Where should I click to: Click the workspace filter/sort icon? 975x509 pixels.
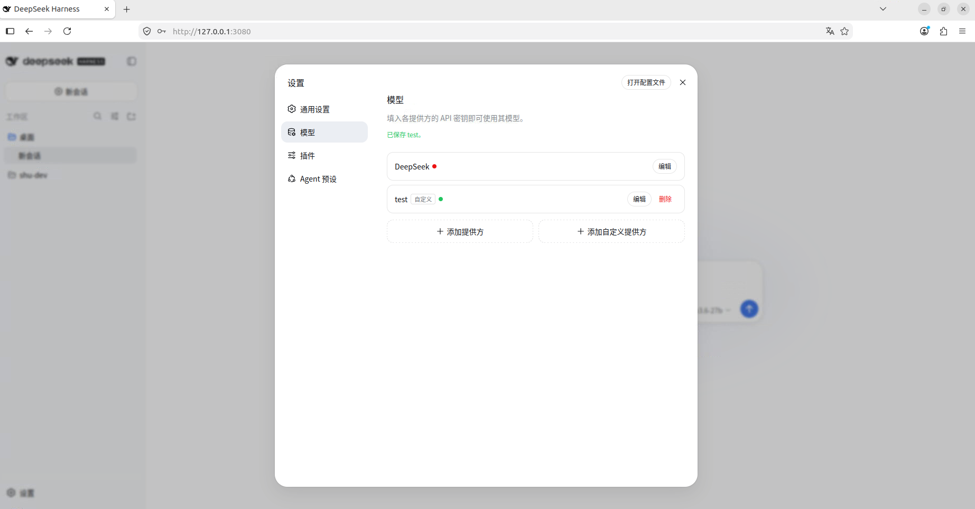(x=115, y=116)
